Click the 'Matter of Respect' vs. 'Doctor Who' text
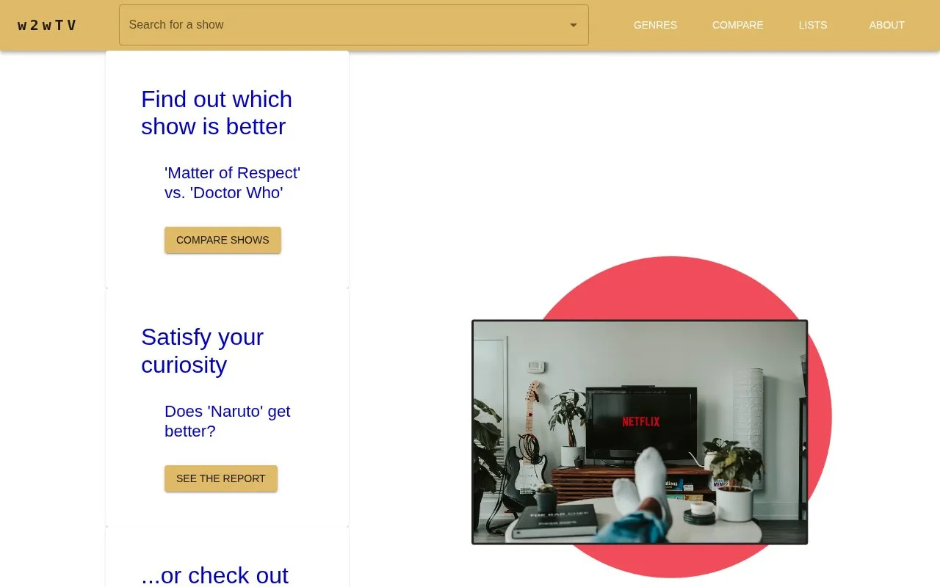940x587 pixels. coord(232,183)
